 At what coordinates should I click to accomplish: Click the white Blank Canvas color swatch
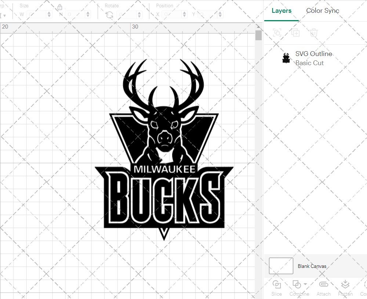click(x=281, y=266)
